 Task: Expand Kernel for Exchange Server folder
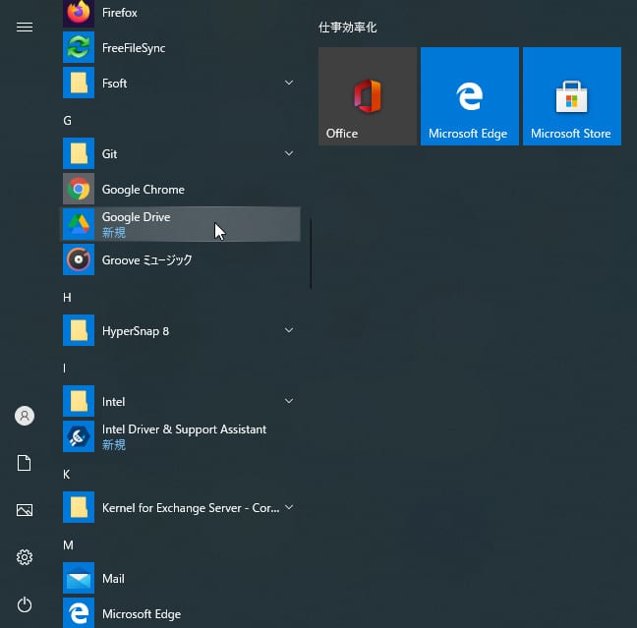(289, 508)
